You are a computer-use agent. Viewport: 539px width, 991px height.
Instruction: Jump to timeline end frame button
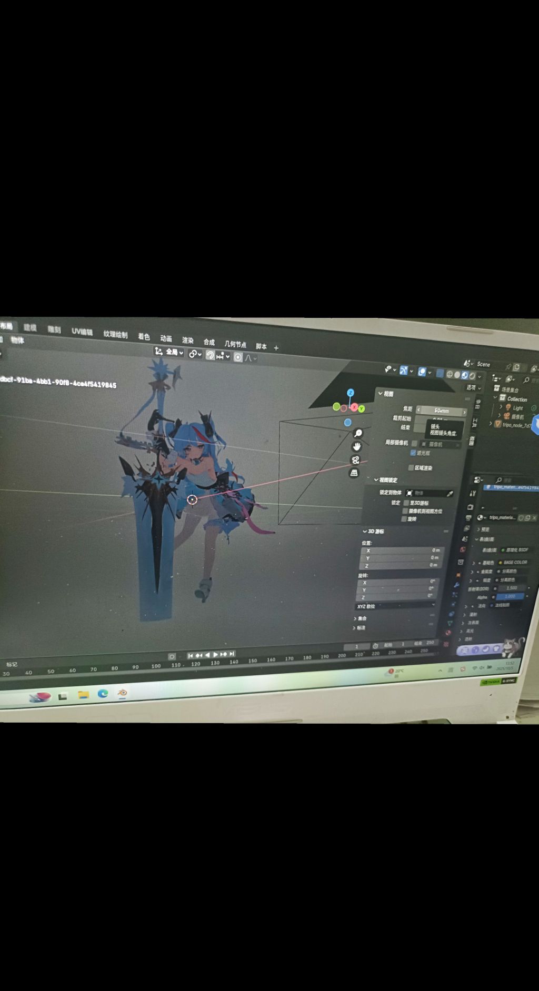pos(232,654)
